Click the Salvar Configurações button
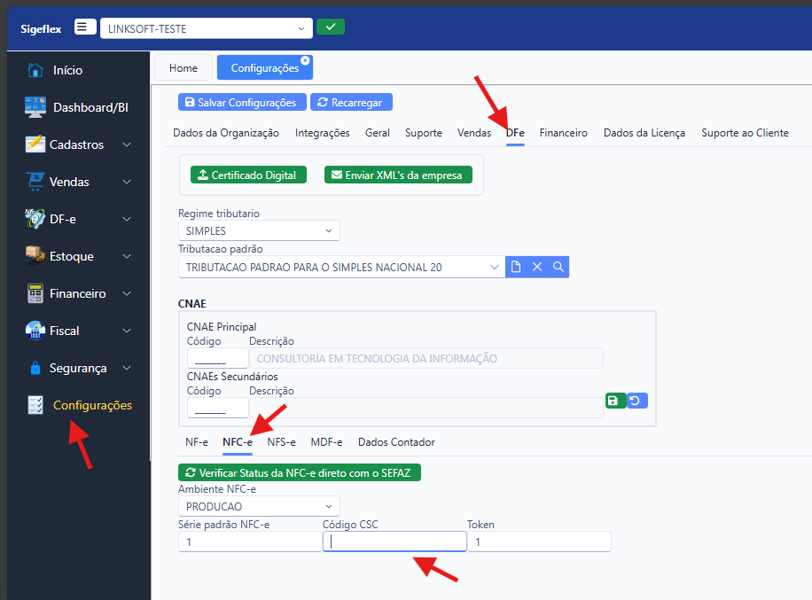The height and width of the screenshot is (600, 812). click(242, 103)
